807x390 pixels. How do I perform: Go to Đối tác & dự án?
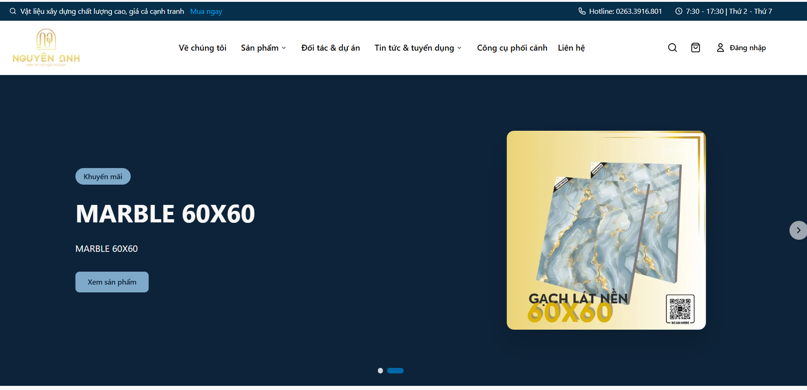pos(330,48)
